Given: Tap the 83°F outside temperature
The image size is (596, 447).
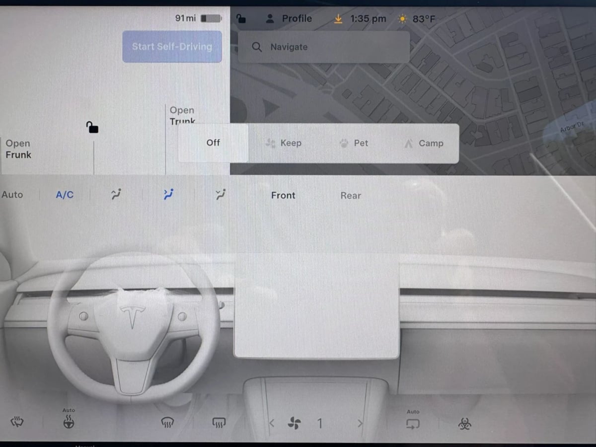Looking at the screenshot, I should click(424, 19).
